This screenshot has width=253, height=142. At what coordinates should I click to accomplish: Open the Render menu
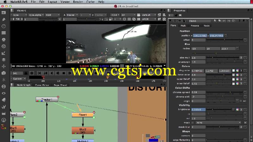tap(78, 2)
